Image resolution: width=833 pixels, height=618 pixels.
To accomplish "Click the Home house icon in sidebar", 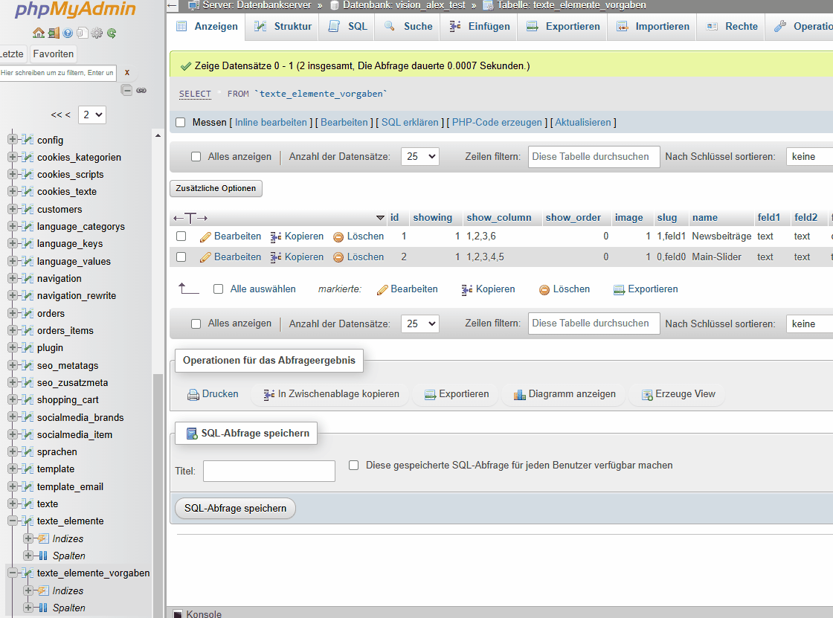I will coord(39,33).
